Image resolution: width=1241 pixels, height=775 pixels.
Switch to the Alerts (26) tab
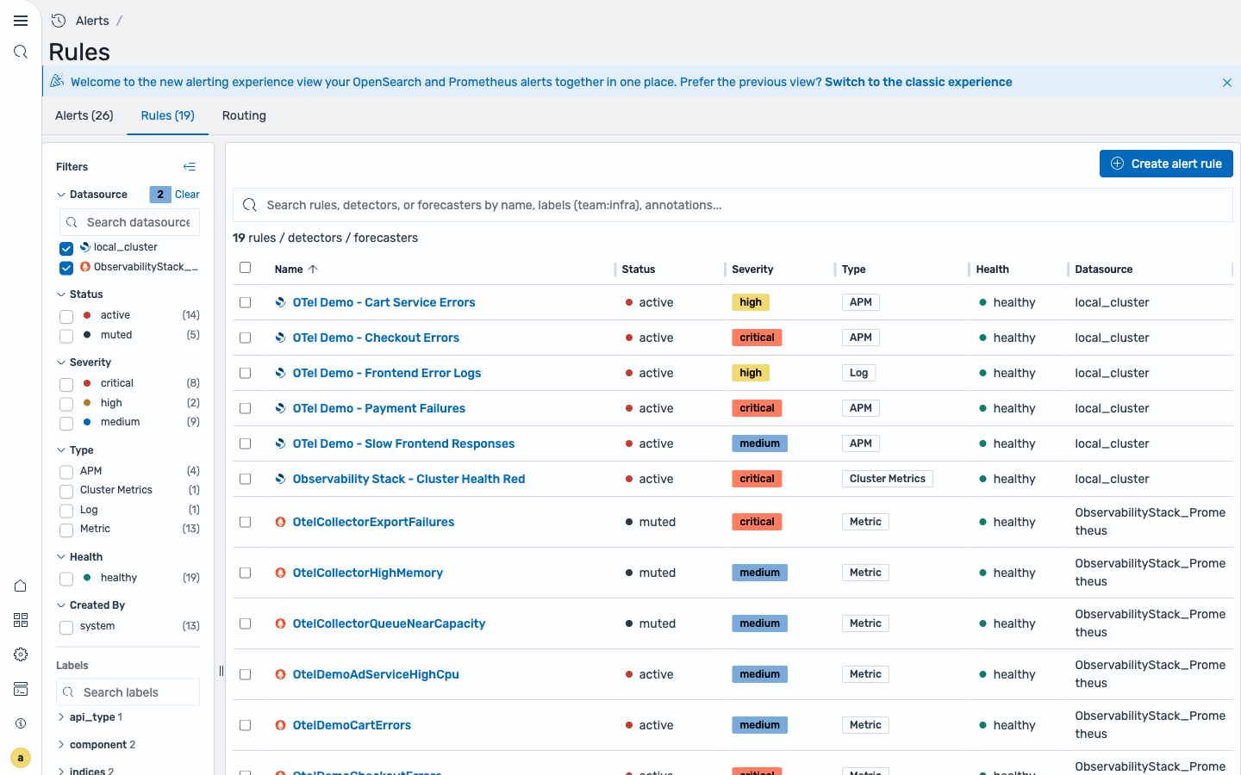[84, 115]
